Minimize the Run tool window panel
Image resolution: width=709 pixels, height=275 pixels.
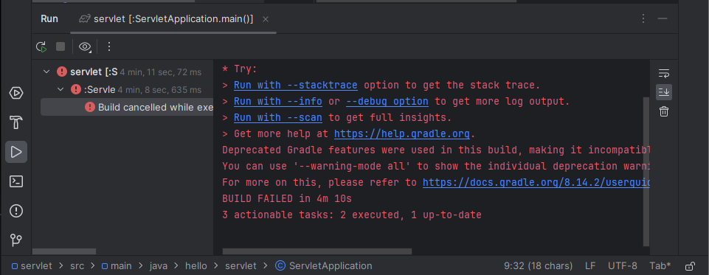(x=663, y=18)
